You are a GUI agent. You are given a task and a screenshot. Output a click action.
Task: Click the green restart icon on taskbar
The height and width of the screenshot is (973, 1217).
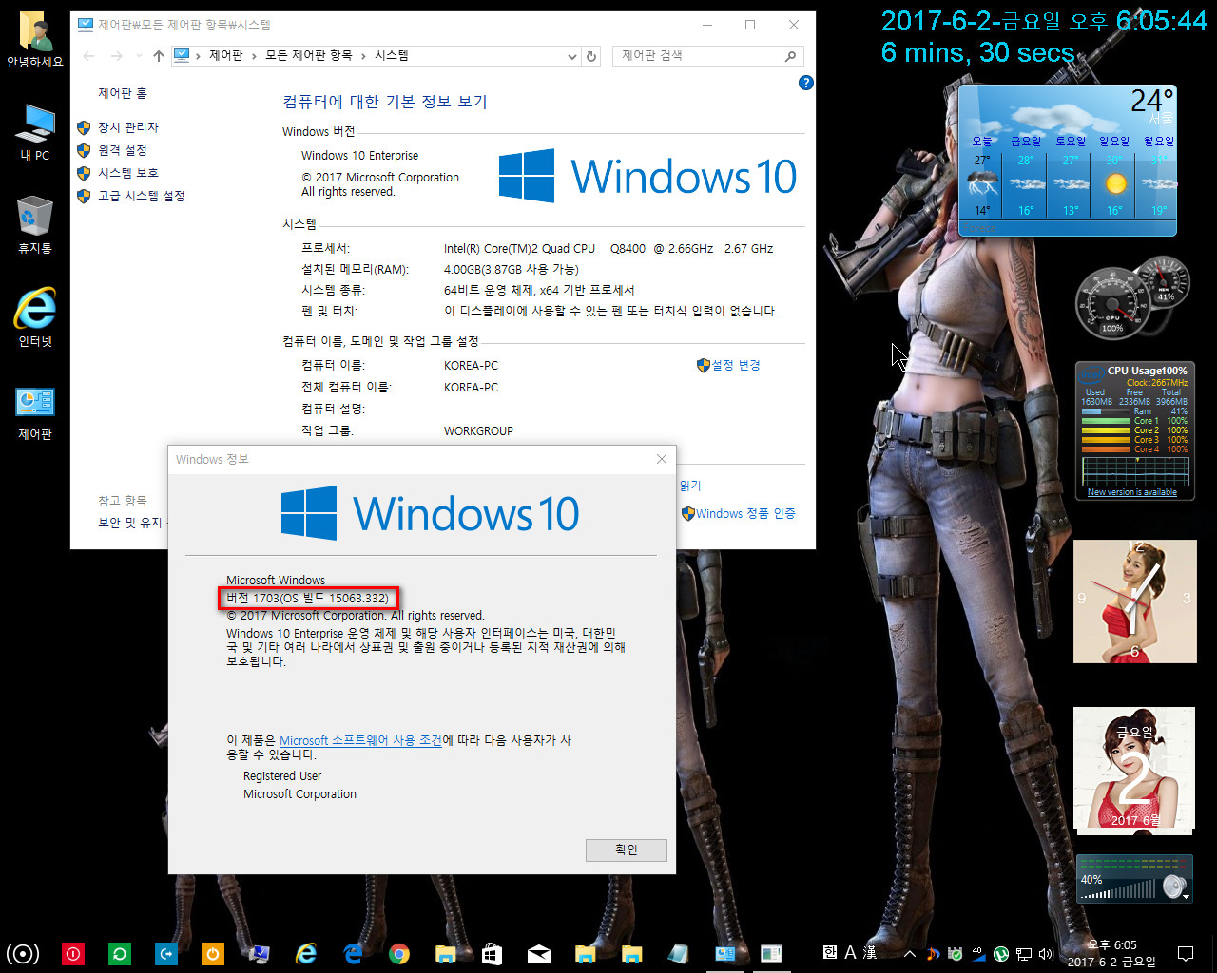coord(120,953)
